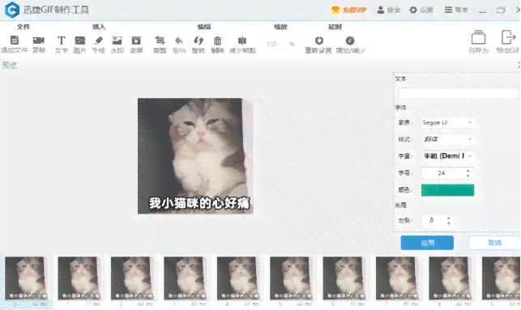Select frame 5 thumbnail in timeline
521x310 pixels.
292,278
